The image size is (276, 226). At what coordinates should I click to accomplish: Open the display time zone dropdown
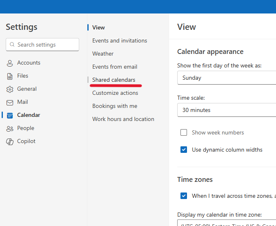(227, 223)
